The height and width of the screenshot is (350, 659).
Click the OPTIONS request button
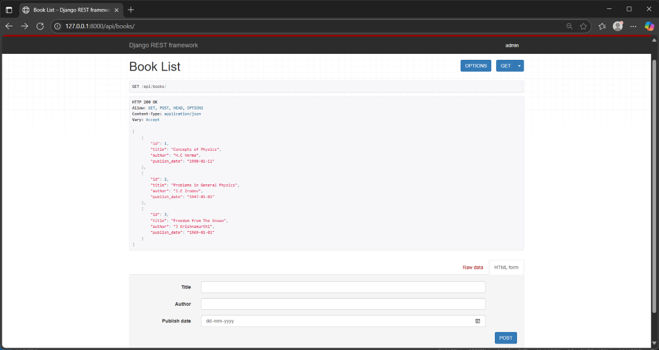point(476,66)
